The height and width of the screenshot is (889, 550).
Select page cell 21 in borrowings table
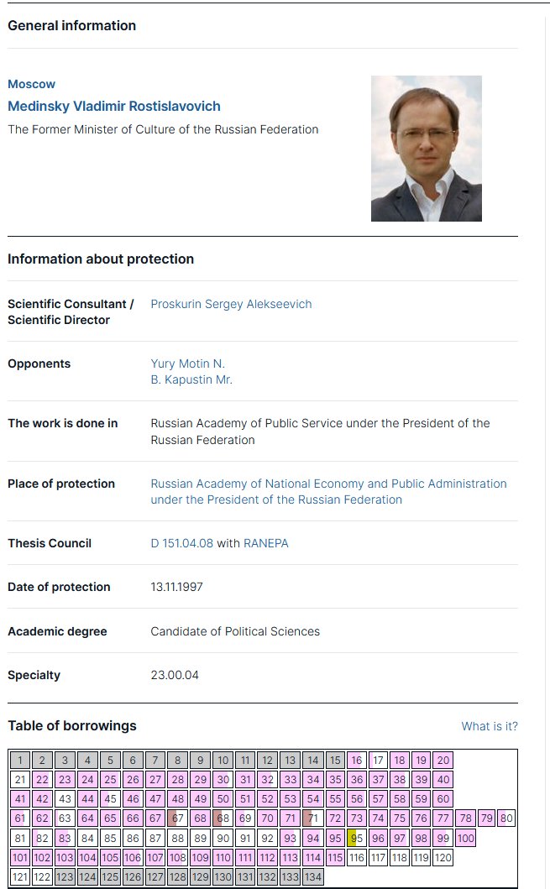pyautogui.click(x=20, y=780)
